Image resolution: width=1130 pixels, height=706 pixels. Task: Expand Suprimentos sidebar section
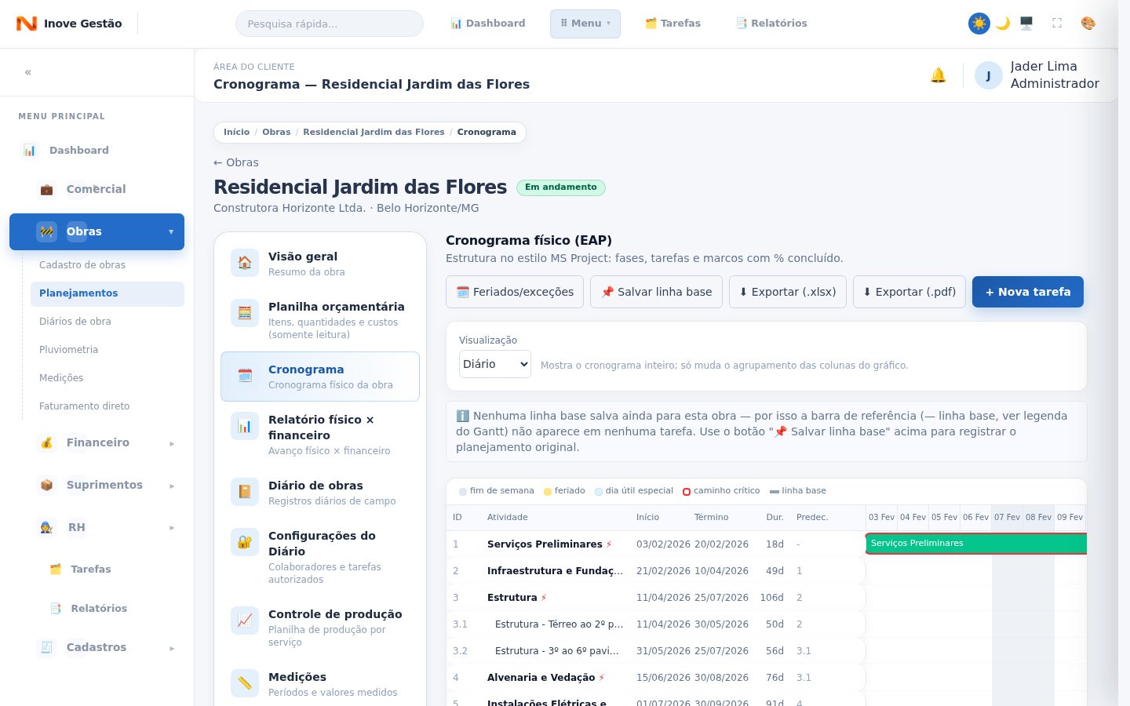pyautogui.click(x=97, y=485)
